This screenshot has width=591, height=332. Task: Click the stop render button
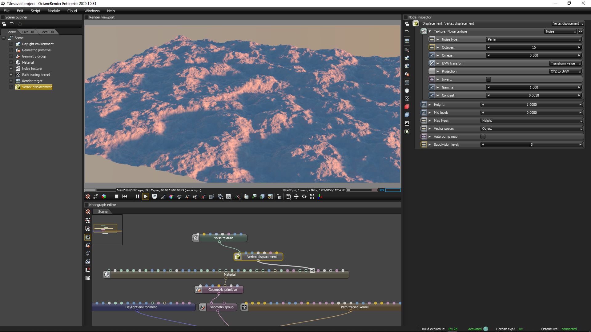[116, 196]
